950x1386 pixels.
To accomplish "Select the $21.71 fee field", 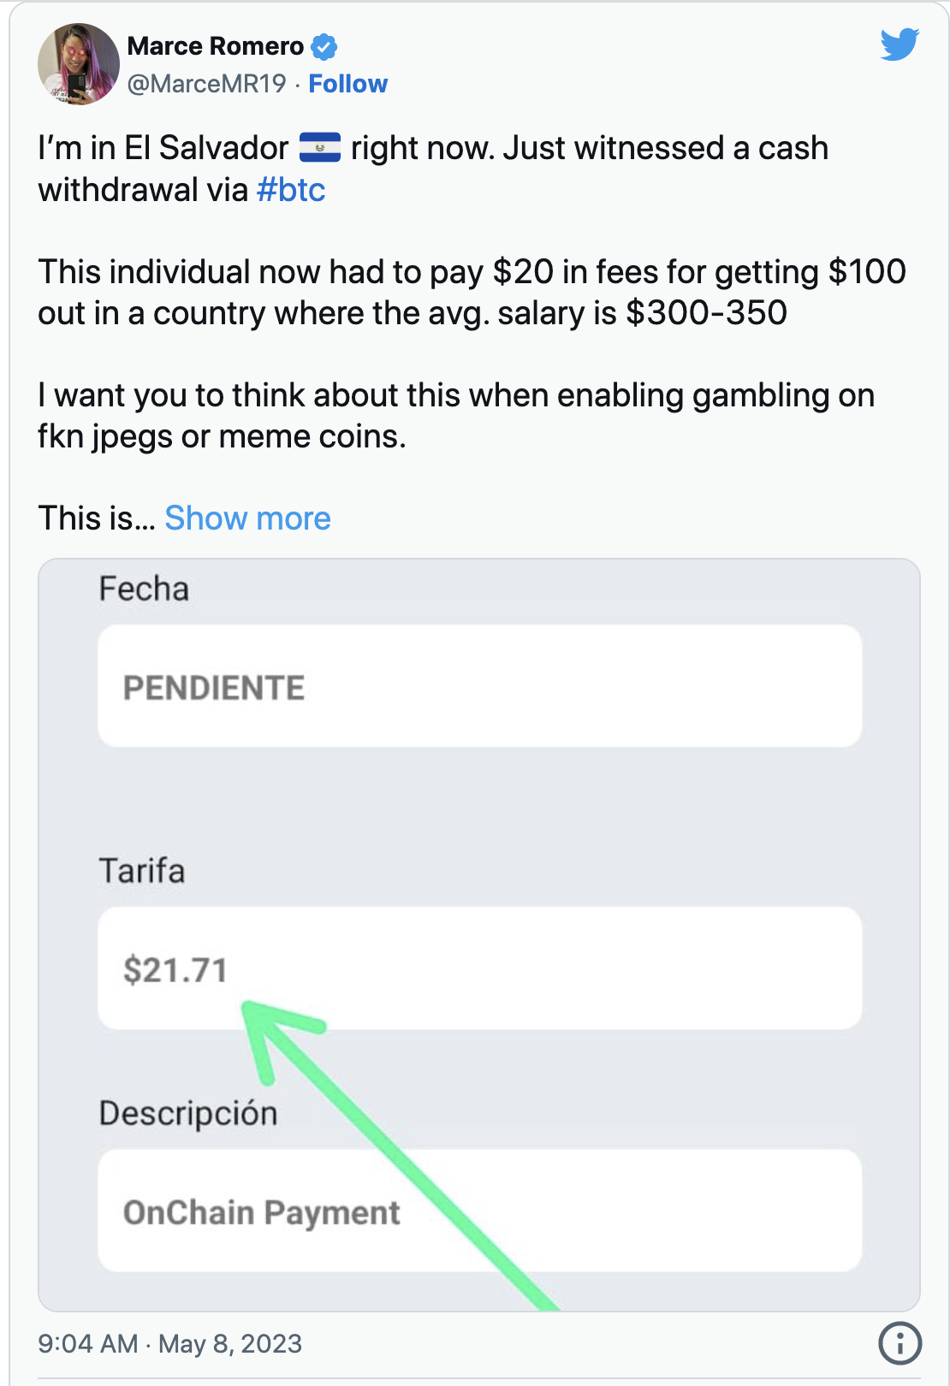I will [x=479, y=968].
